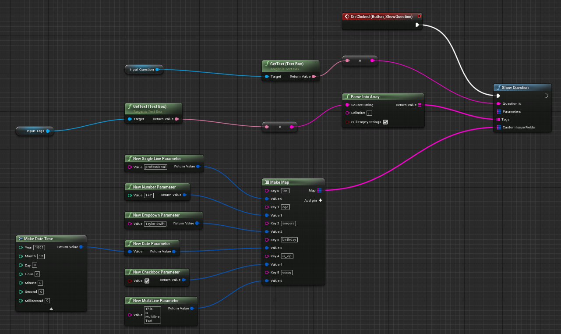561x334 pixels.
Task: Edit the Year field in Make Date Time
Action: 38,247
